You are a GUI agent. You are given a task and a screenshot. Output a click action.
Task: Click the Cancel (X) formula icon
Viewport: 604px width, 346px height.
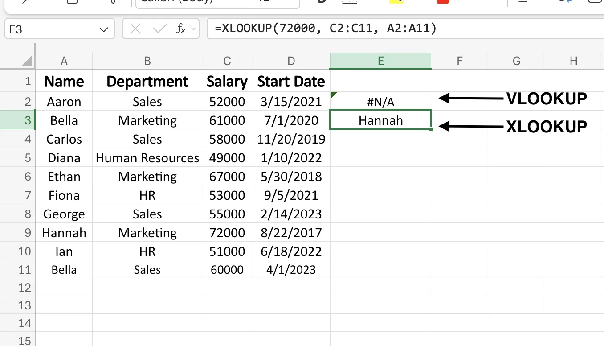coord(135,29)
